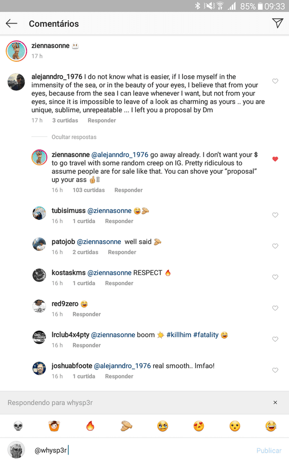Open the direct message paper plane icon
The width and height of the screenshot is (289, 462).
[x=277, y=23]
